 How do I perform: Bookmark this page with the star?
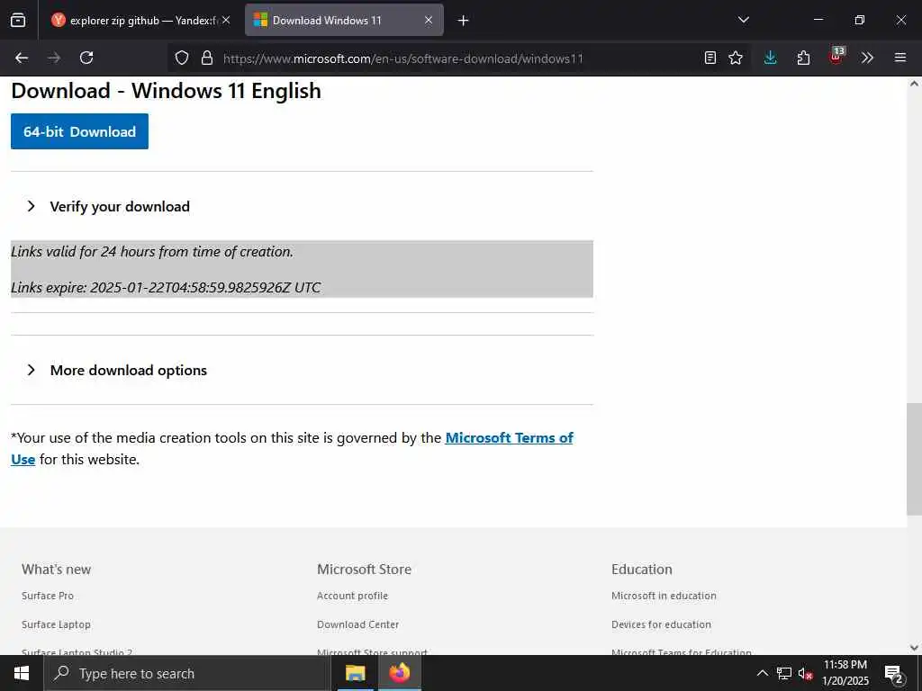point(736,58)
